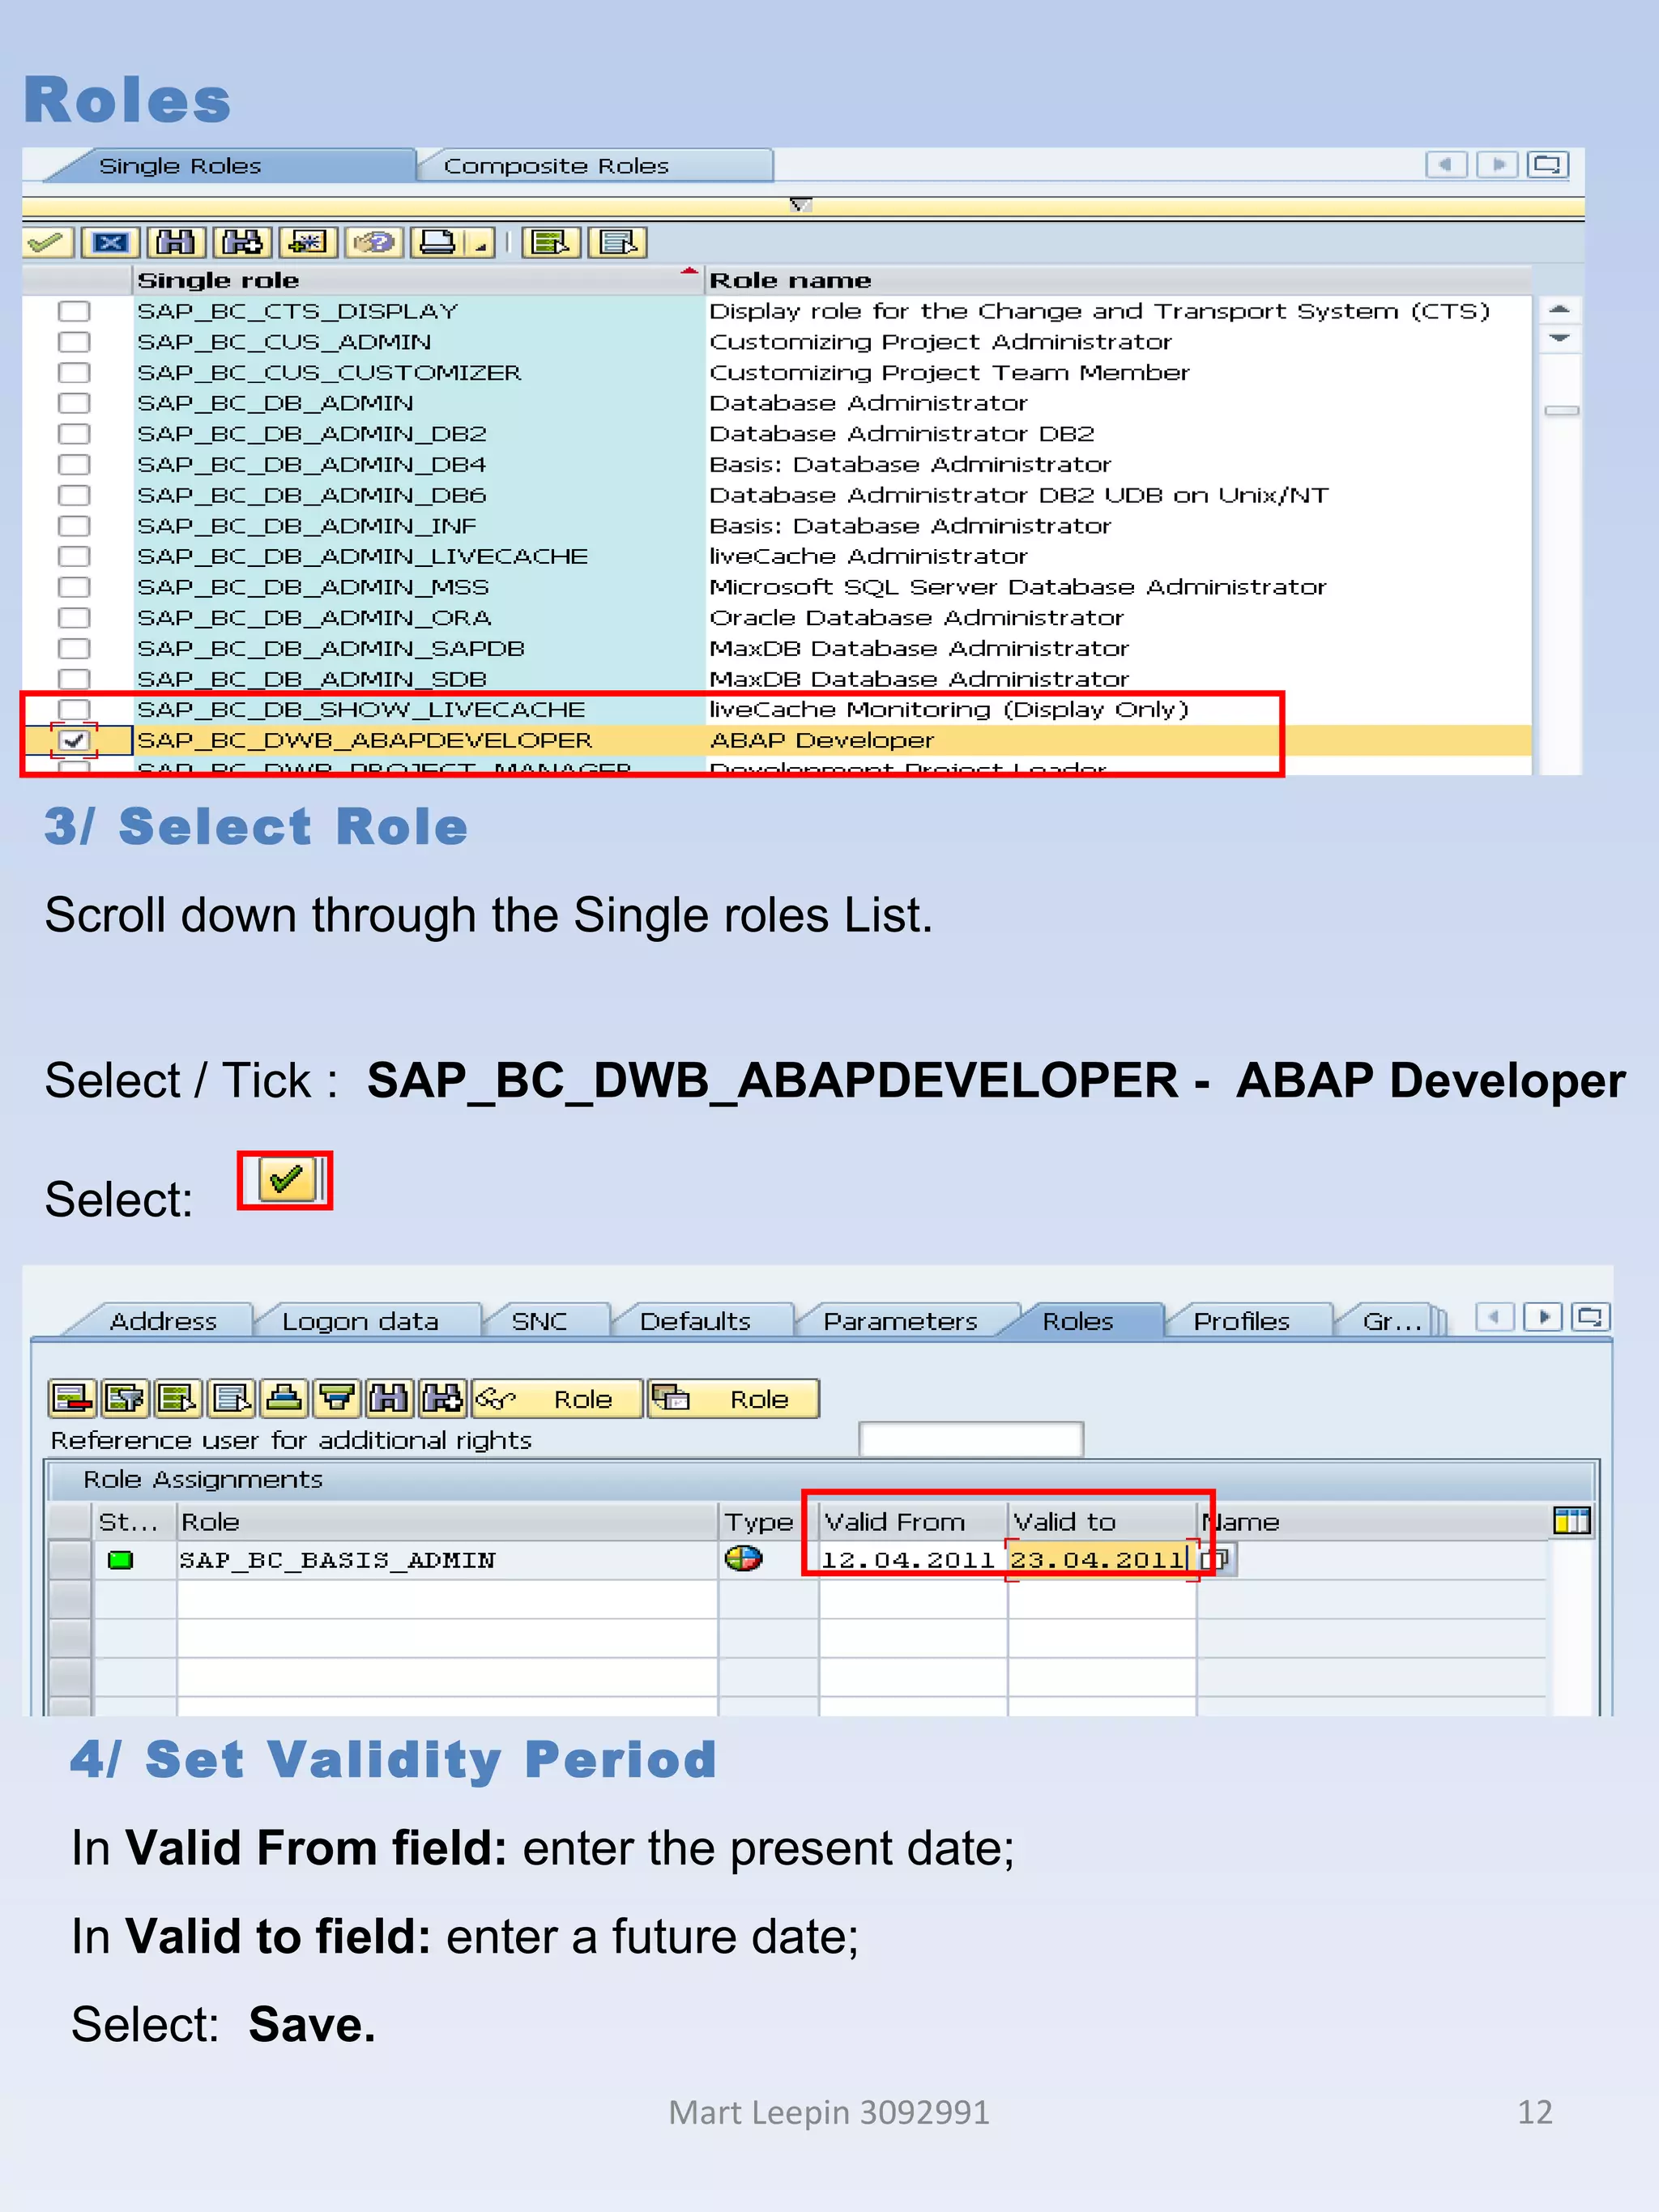Click the green checkmark Copy icon in role list toolbar
The width and height of the screenshot is (1659, 2212).
(x=46, y=243)
